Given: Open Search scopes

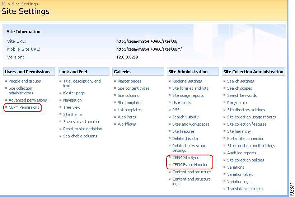Looking at the screenshot, I should click(x=239, y=88).
